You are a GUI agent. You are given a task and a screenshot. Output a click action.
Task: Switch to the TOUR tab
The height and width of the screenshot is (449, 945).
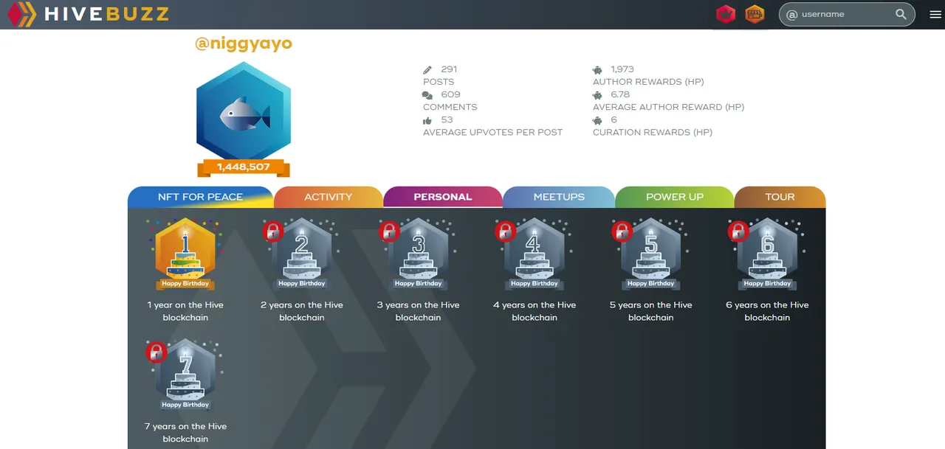780,197
